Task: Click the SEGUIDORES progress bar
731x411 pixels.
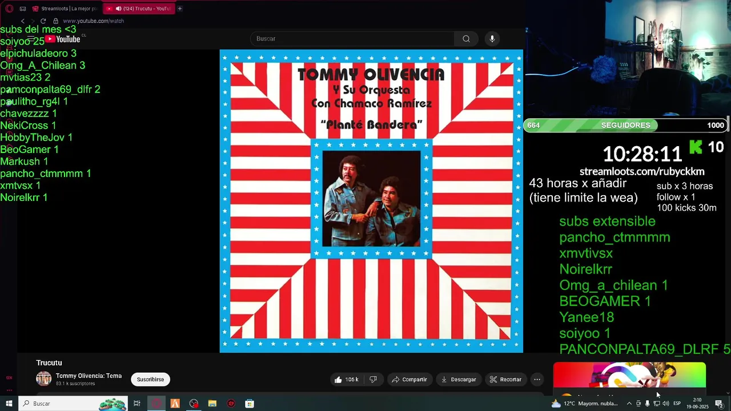Action: [625, 125]
